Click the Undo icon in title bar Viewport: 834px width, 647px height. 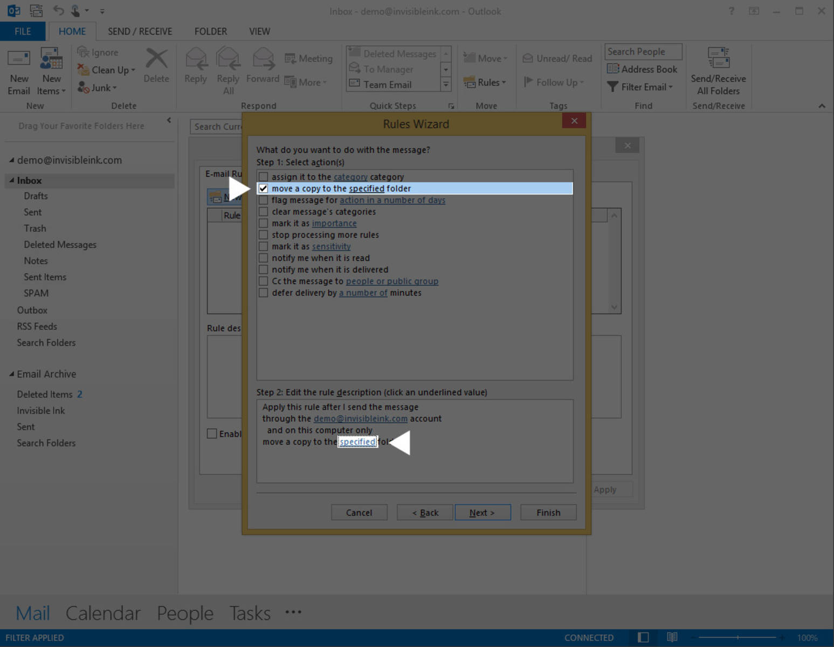59,10
